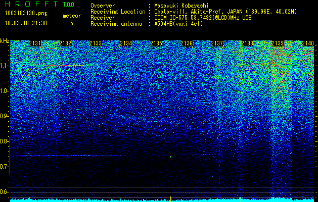Viewport: 318px width, 202px height.
Task: Select the version number 1.0.0
Action: (x=69, y=4)
